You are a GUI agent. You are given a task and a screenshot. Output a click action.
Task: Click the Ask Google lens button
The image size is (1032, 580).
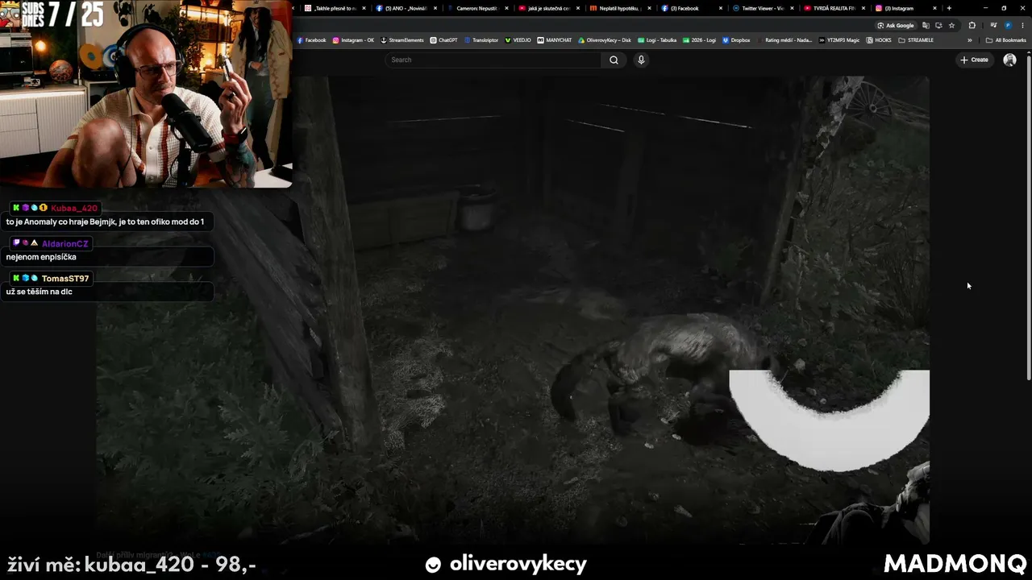tap(896, 25)
